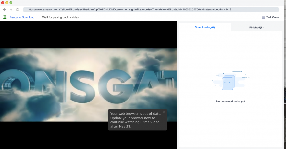Click the 'No download tasks yet' message
Viewport: 286px width, 149px height.
pos(230,102)
